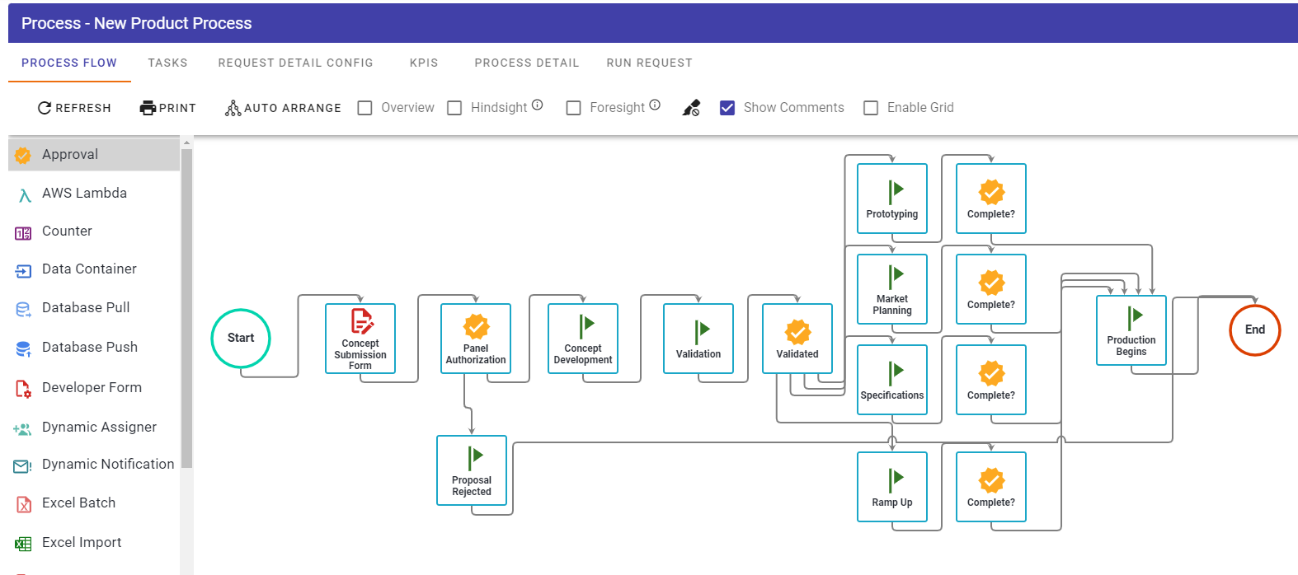Select the Concept Submission Form node
Image resolution: width=1298 pixels, height=575 pixels.
(360, 339)
